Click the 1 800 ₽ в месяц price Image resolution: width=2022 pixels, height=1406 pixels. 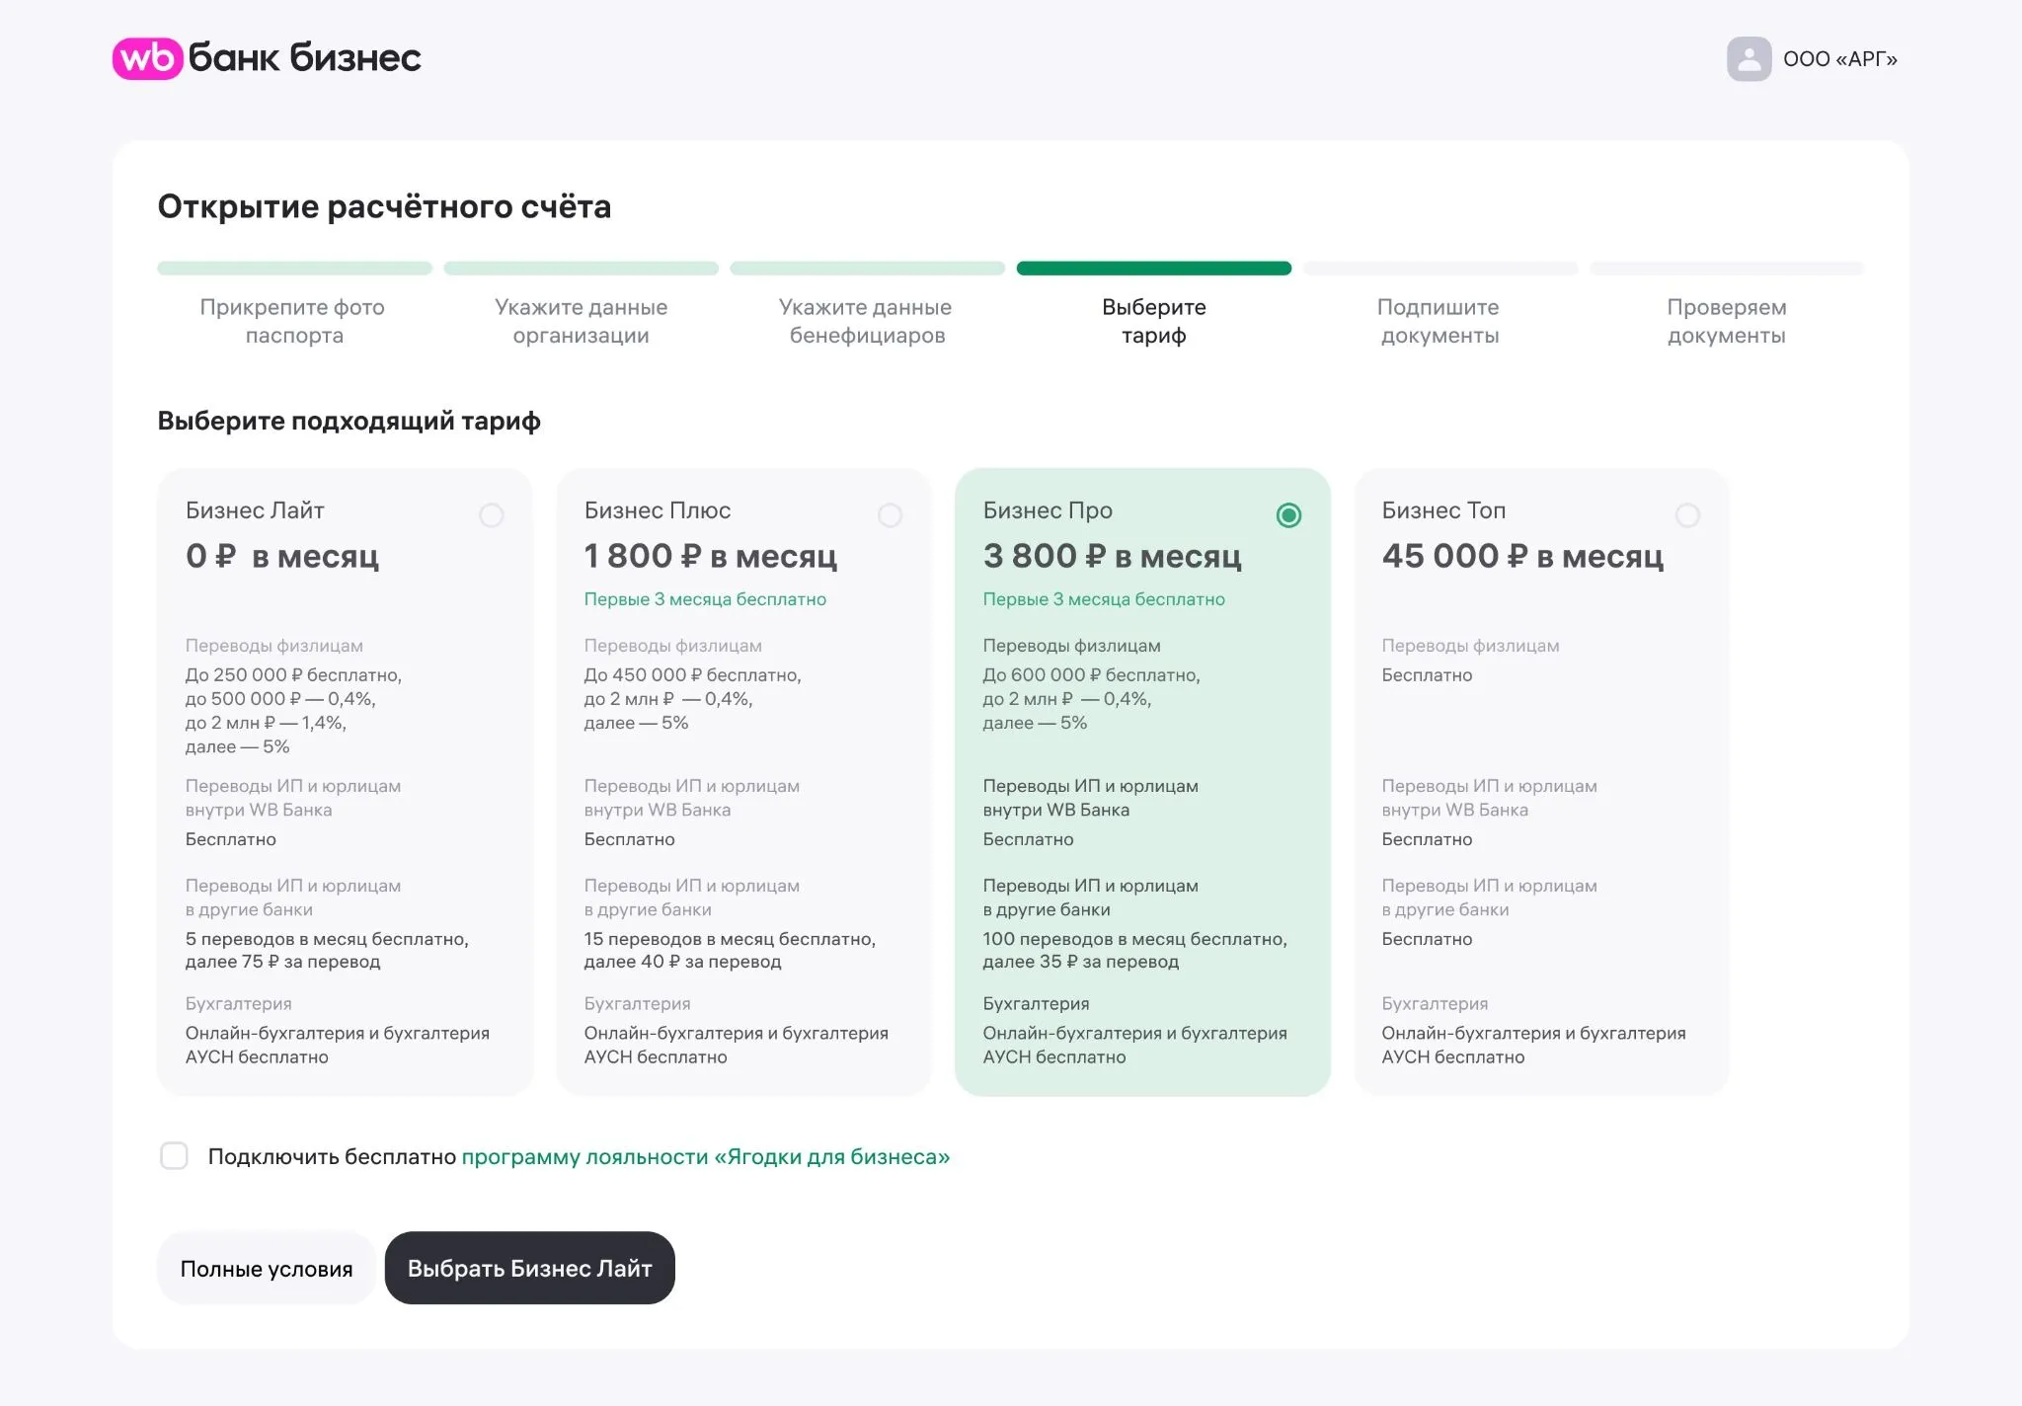(711, 556)
